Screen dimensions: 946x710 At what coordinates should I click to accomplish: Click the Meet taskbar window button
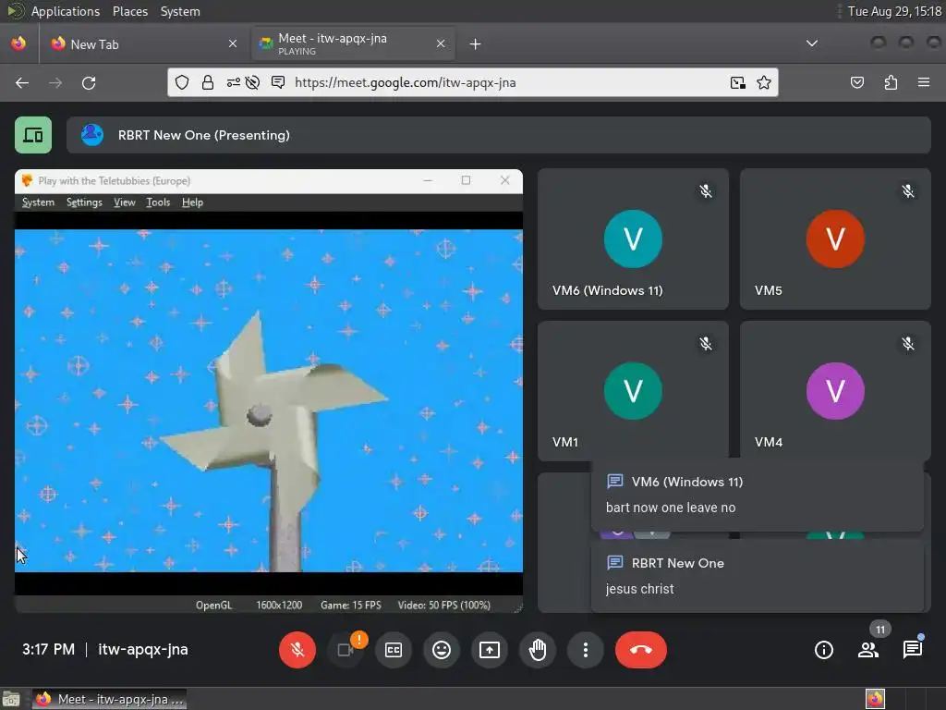click(109, 699)
